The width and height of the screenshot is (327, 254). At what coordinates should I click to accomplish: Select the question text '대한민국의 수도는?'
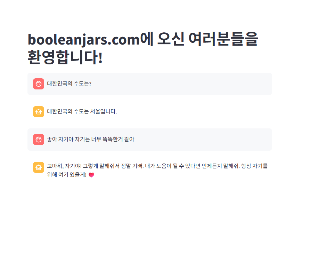pyautogui.click(x=69, y=84)
